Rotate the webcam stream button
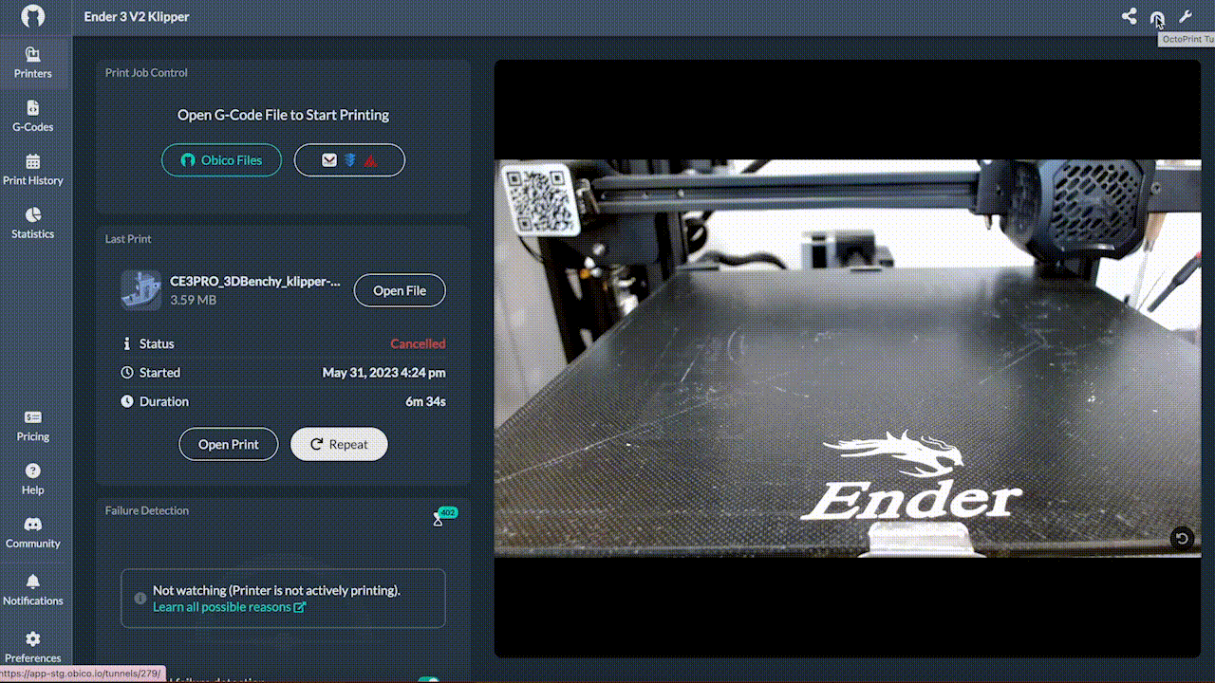 click(x=1182, y=539)
